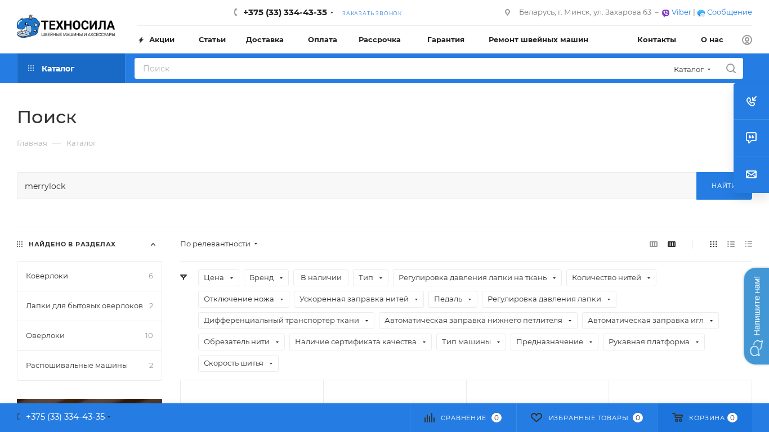Screen dimensions: 769x432
Task: Switch to three-column grid layout
Action: coord(654,244)
